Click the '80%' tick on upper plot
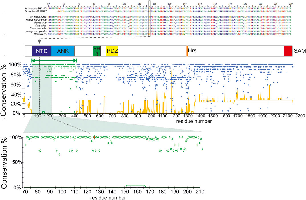 click(16, 75)
